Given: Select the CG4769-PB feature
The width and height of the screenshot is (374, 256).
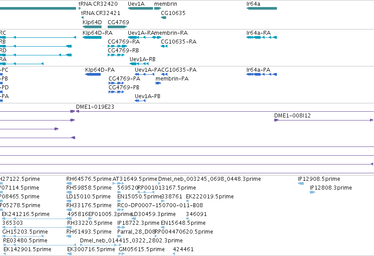Looking at the screenshot, I should (116, 92).
